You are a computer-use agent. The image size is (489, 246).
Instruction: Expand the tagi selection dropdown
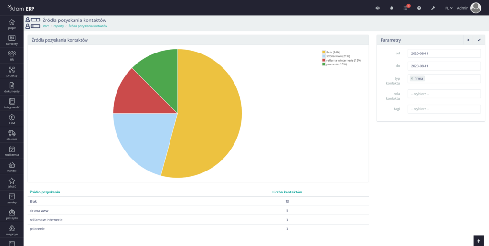pos(444,109)
